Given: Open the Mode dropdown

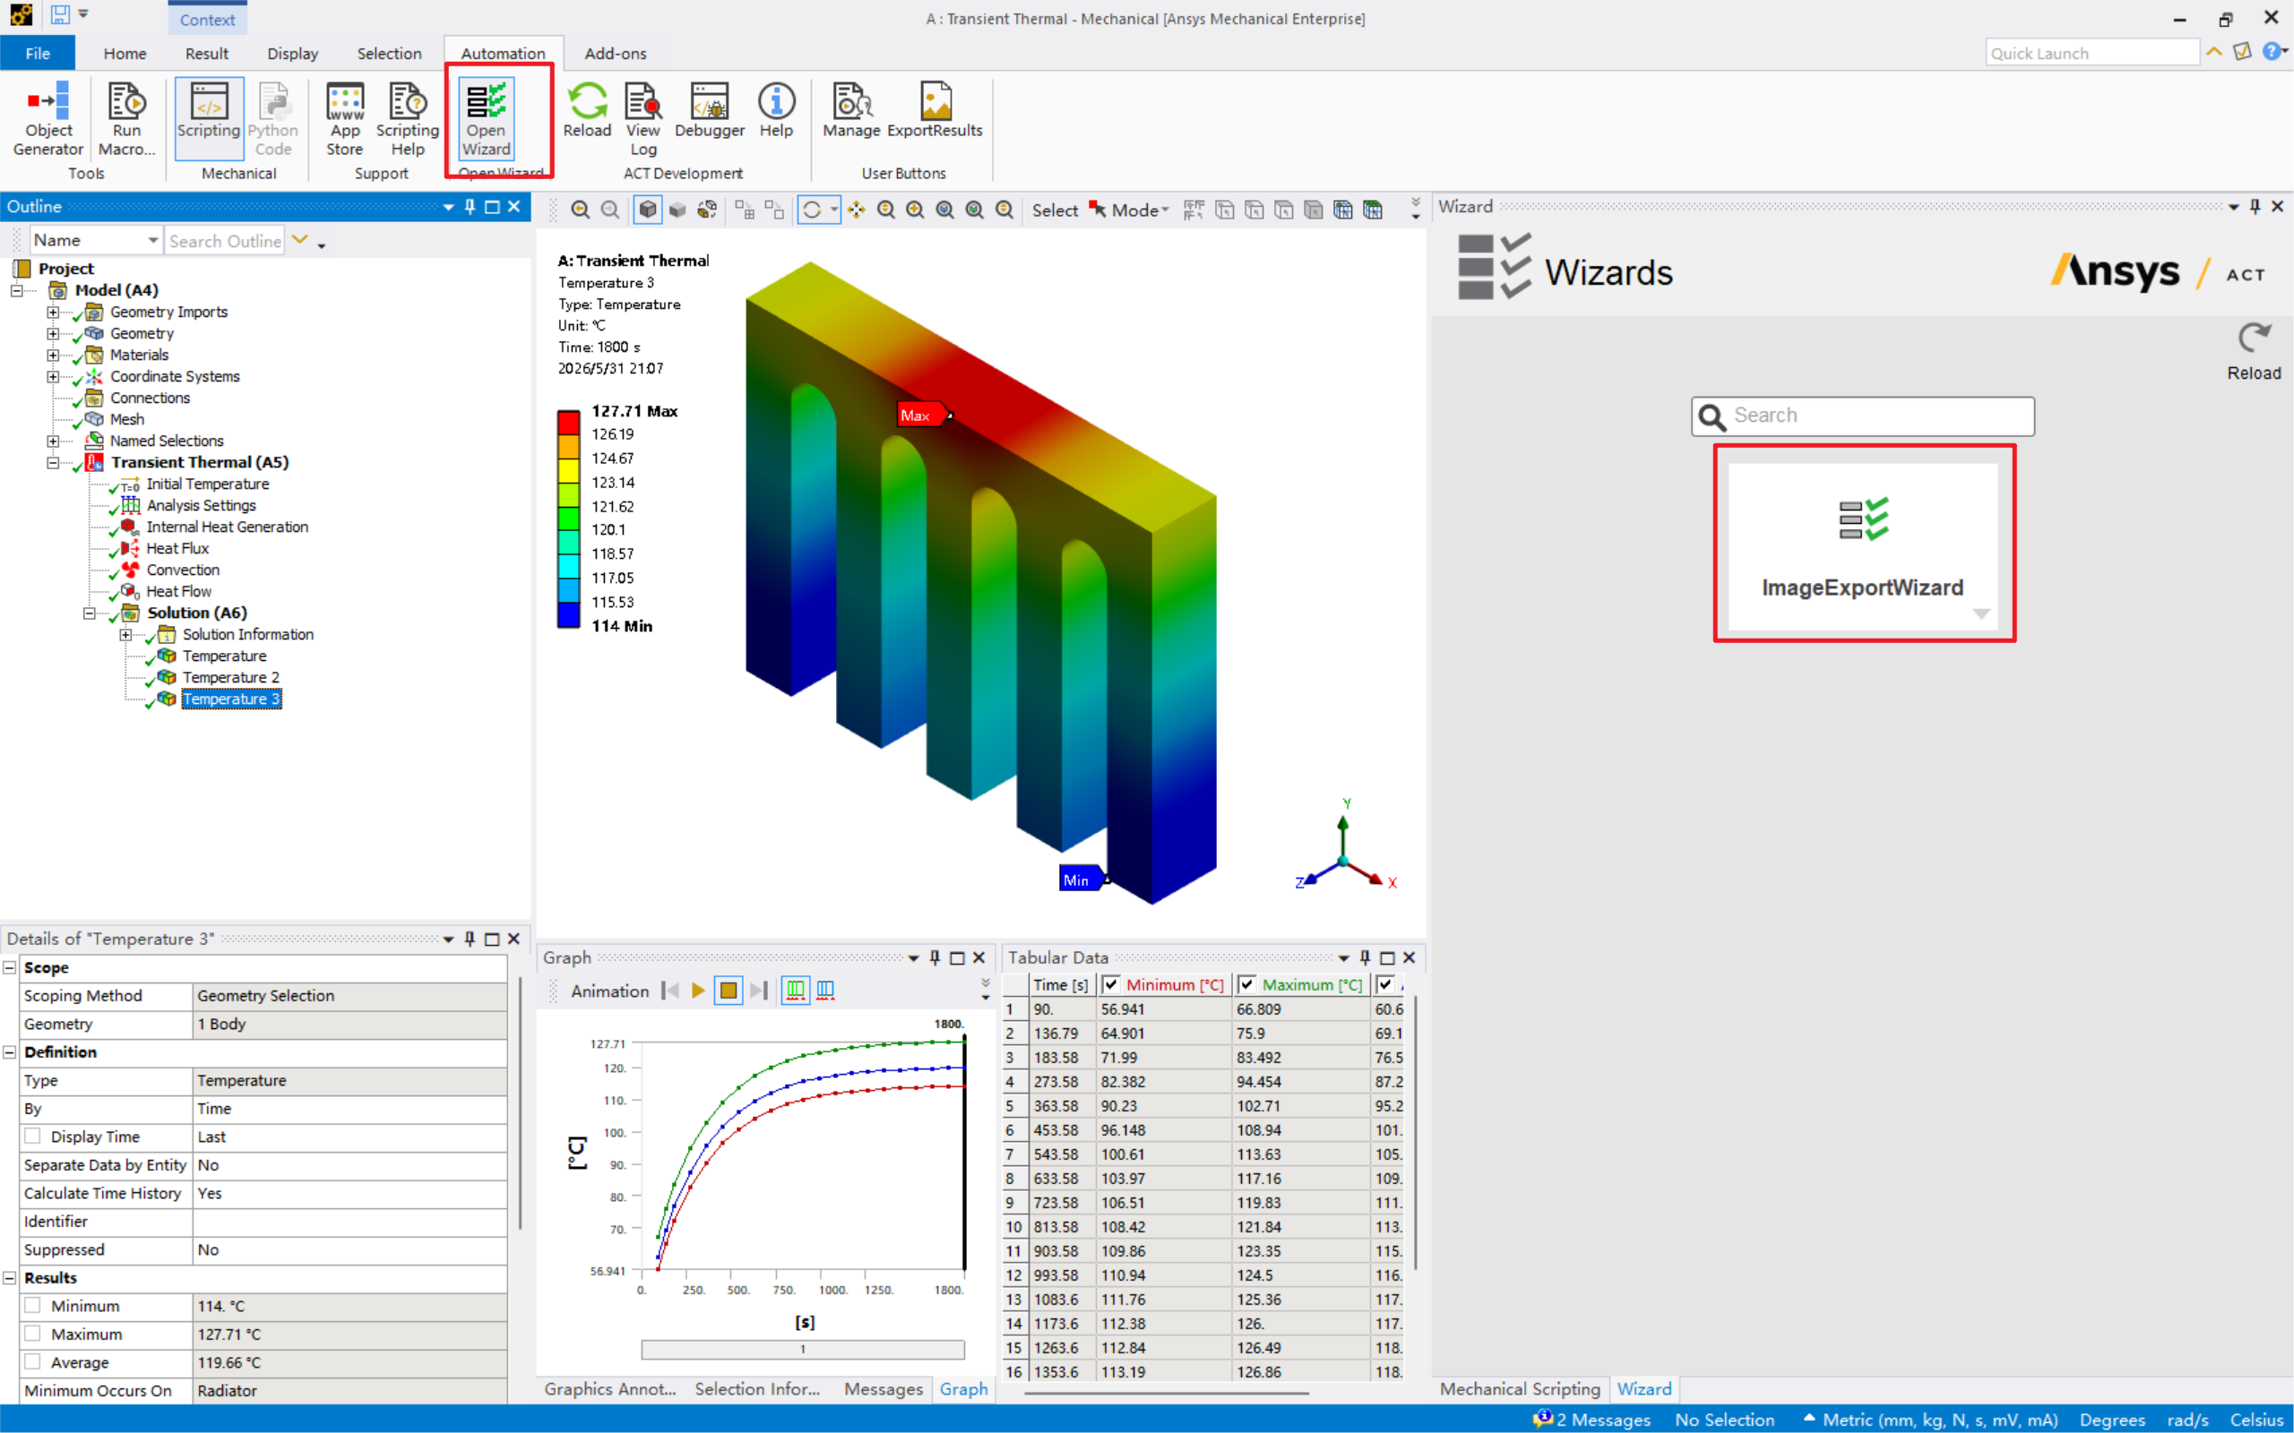Looking at the screenshot, I should click(x=1130, y=210).
